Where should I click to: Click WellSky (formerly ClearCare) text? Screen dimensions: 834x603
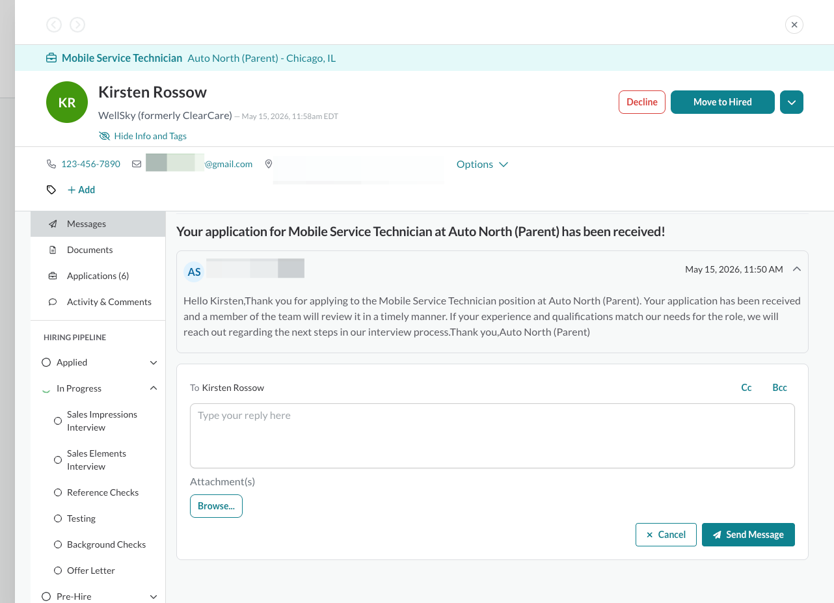(x=165, y=115)
